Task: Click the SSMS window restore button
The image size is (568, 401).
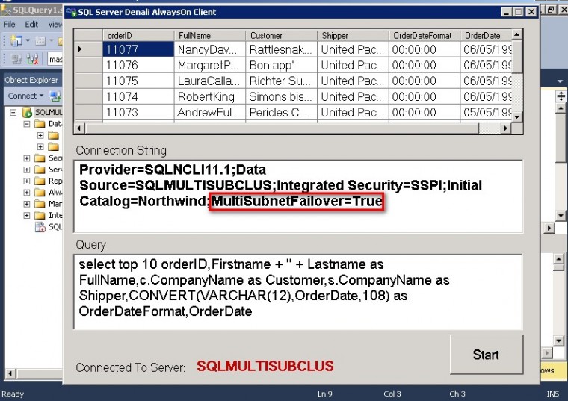Action: point(551,10)
